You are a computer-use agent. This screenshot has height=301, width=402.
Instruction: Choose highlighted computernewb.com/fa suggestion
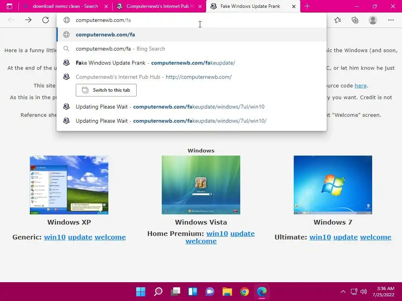[192, 34]
